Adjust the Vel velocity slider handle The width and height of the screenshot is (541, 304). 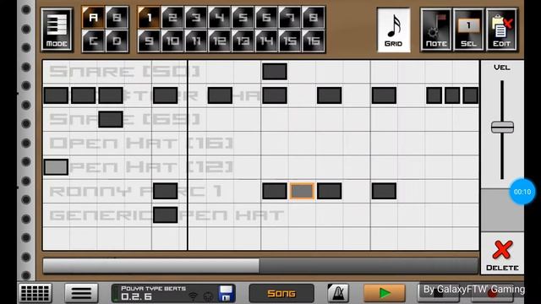(502, 128)
